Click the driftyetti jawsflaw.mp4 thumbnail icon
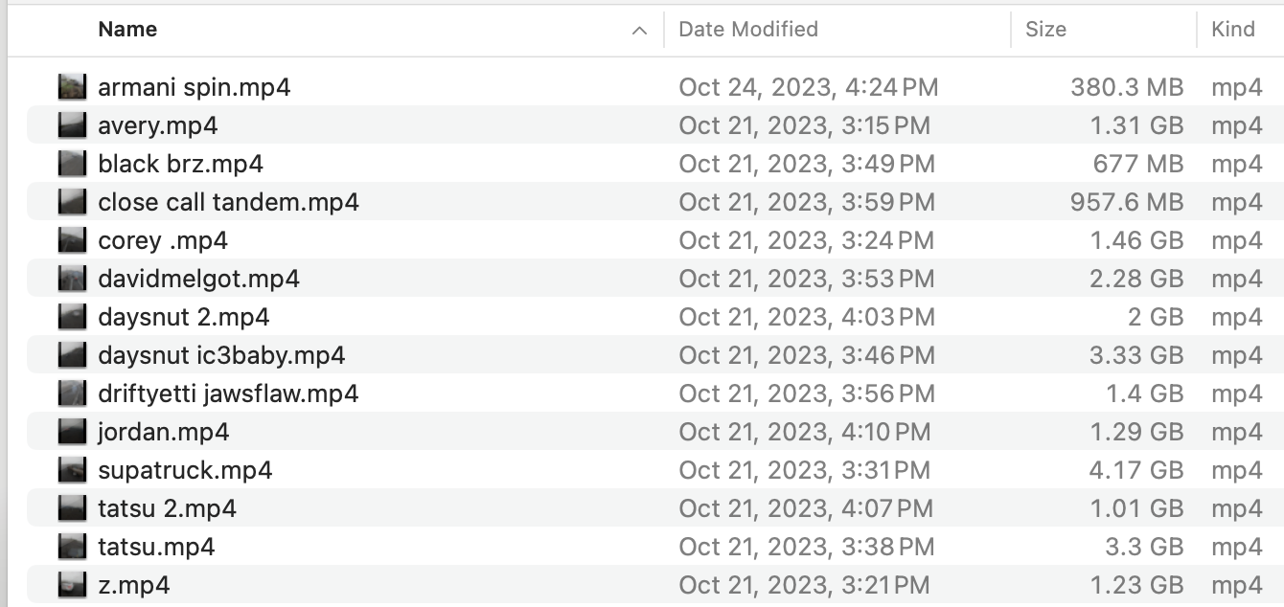Screen dimensions: 1284x607 pos(72,393)
